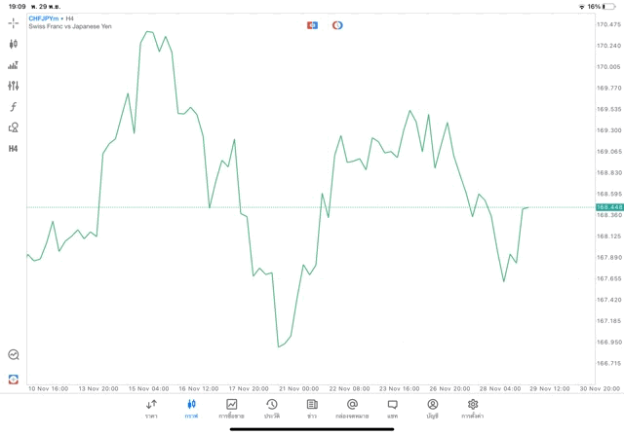The width and height of the screenshot is (624, 435).
Task: Change chart type via candlestick icon
Action: [13, 44]
